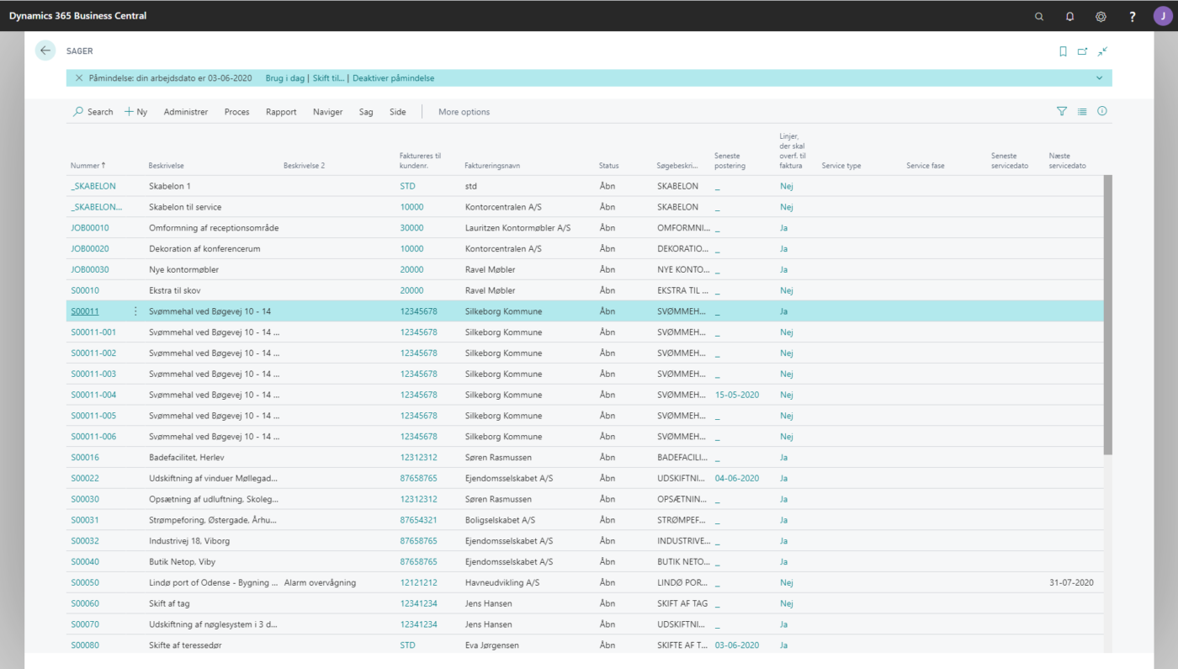The height and width of the screenshot is (669, 1178).
Task: Click 'Brug i dag' in reminder
Action: tap(284, 78)
